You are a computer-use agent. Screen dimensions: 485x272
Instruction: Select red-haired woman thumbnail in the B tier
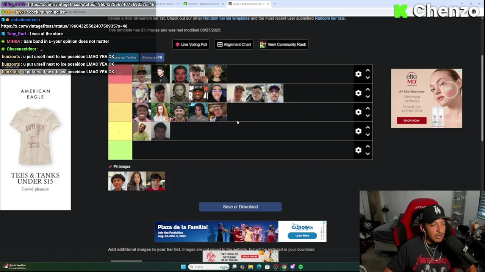pos(161,112)
